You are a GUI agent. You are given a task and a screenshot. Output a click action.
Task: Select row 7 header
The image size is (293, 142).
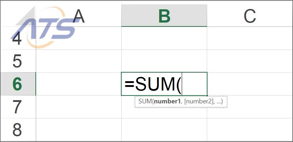pyautogui.click(x=18, y=107)
